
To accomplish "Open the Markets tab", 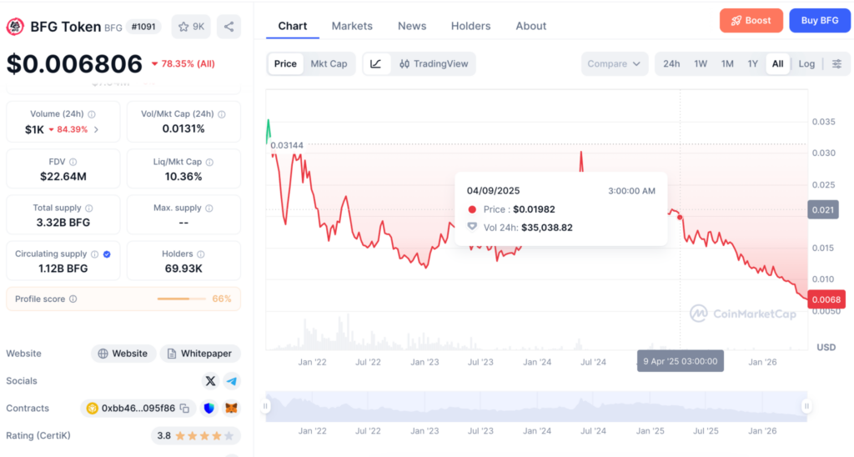I will (x=352, y=26).
